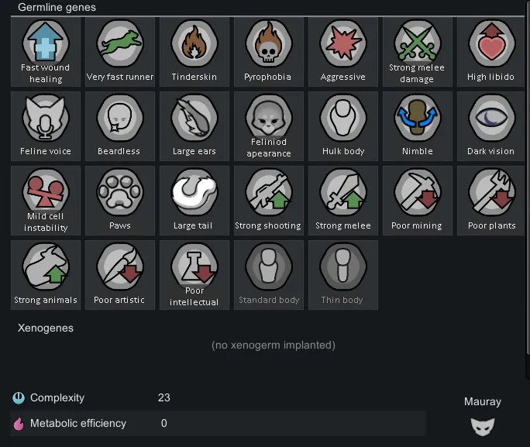This screenshot has width=530, height=447.
Task: Select the Fast wound healing gene
Action: (46, 52)
